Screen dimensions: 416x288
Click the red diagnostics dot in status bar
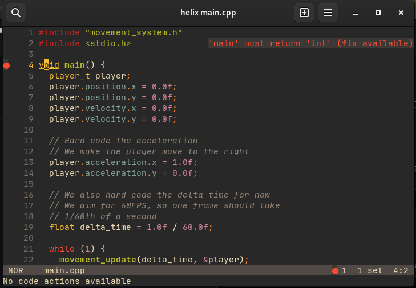[335, 271]
